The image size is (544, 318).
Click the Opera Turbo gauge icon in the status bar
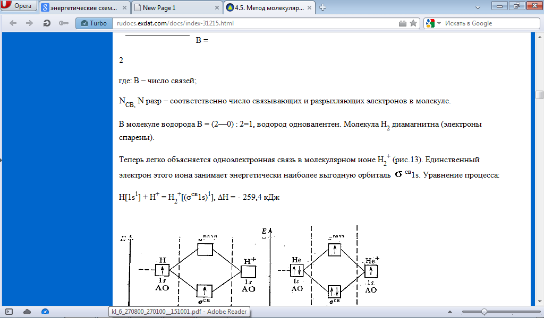coord(45,312)
